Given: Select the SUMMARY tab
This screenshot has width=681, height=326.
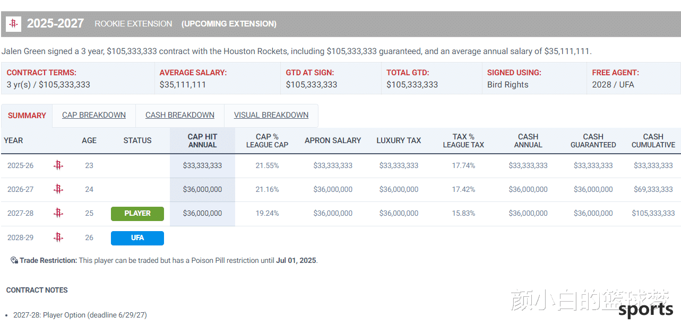Looking at the screenshot, I should [27, 116].
